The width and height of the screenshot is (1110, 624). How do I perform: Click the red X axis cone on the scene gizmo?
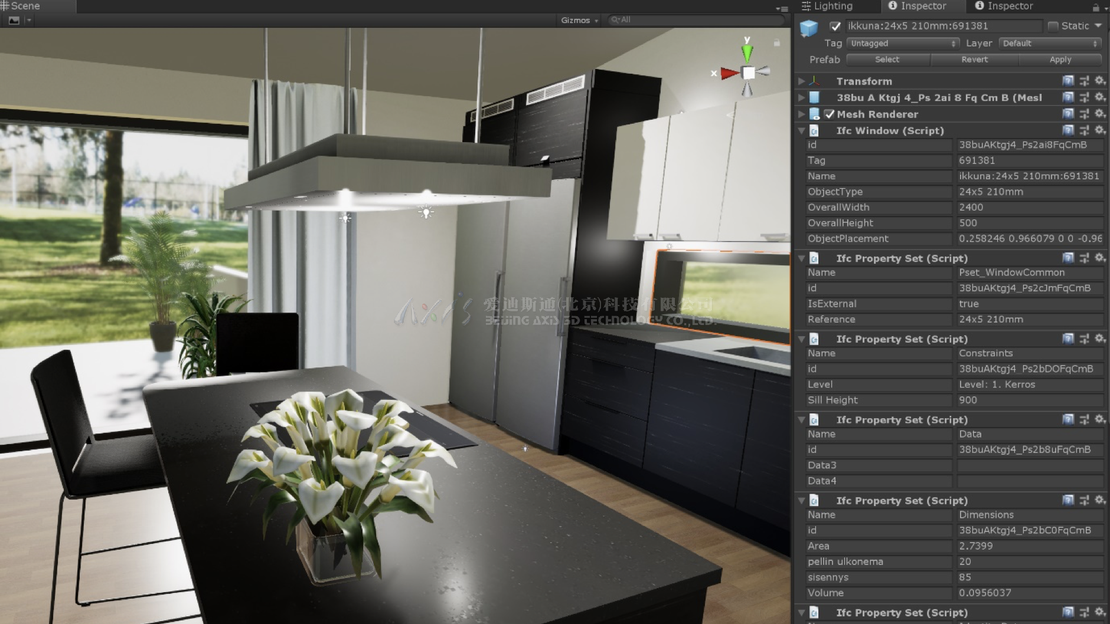729,73
